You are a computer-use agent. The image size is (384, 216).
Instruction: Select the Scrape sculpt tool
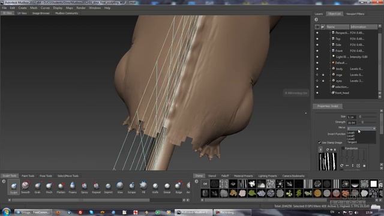[131, 187]
